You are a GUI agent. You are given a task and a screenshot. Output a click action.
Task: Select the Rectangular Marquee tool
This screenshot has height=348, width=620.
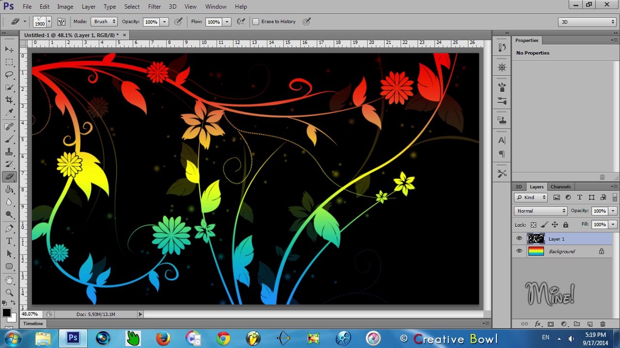[9, 62]
